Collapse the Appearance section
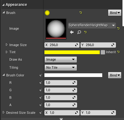The image size is (124, 120). click(3, 5)
